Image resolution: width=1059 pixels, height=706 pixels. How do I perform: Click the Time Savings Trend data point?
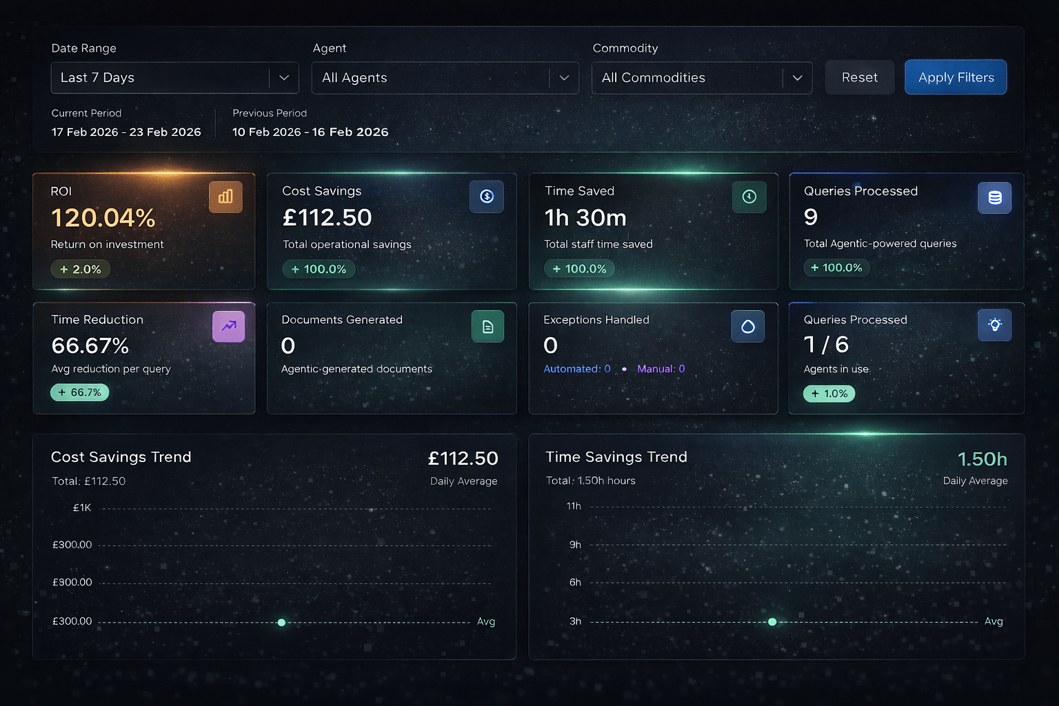[x=772, y=622]
